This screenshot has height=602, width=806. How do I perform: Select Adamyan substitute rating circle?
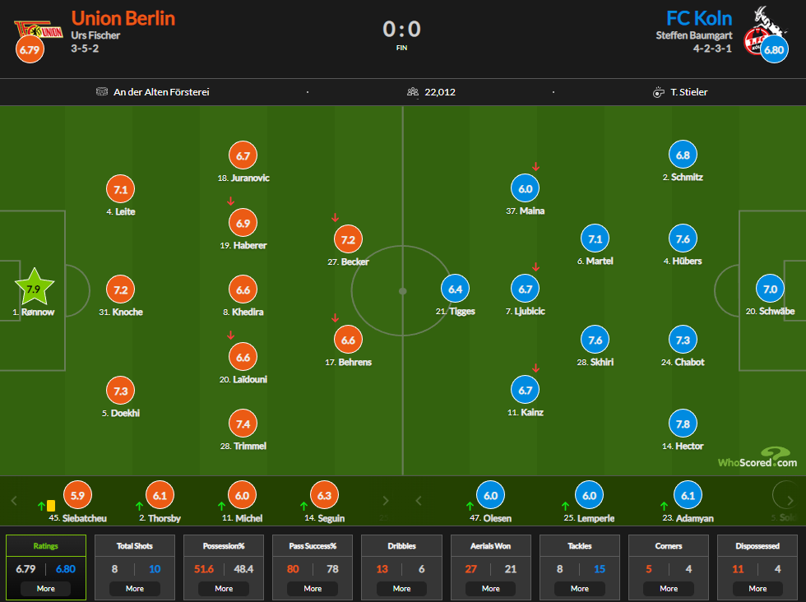point(688,495)
